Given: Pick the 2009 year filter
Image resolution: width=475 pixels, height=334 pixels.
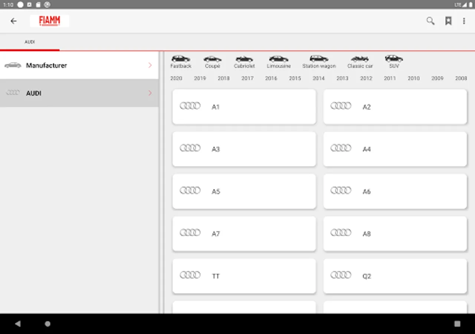Looking at the screenshot, I should click(438, 78).
